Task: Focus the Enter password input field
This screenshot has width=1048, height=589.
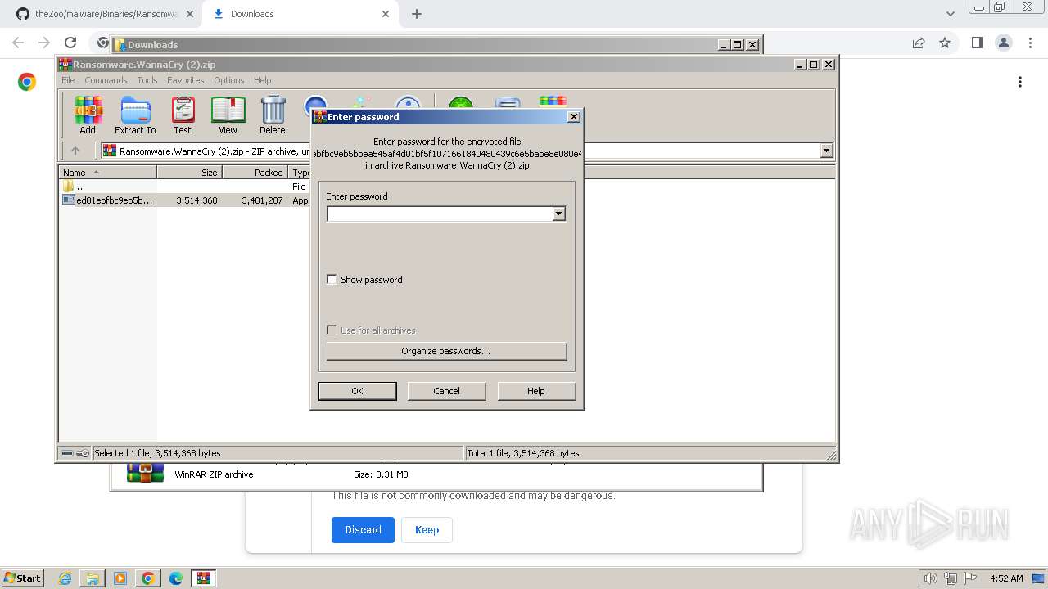Action: coord(440,214)
